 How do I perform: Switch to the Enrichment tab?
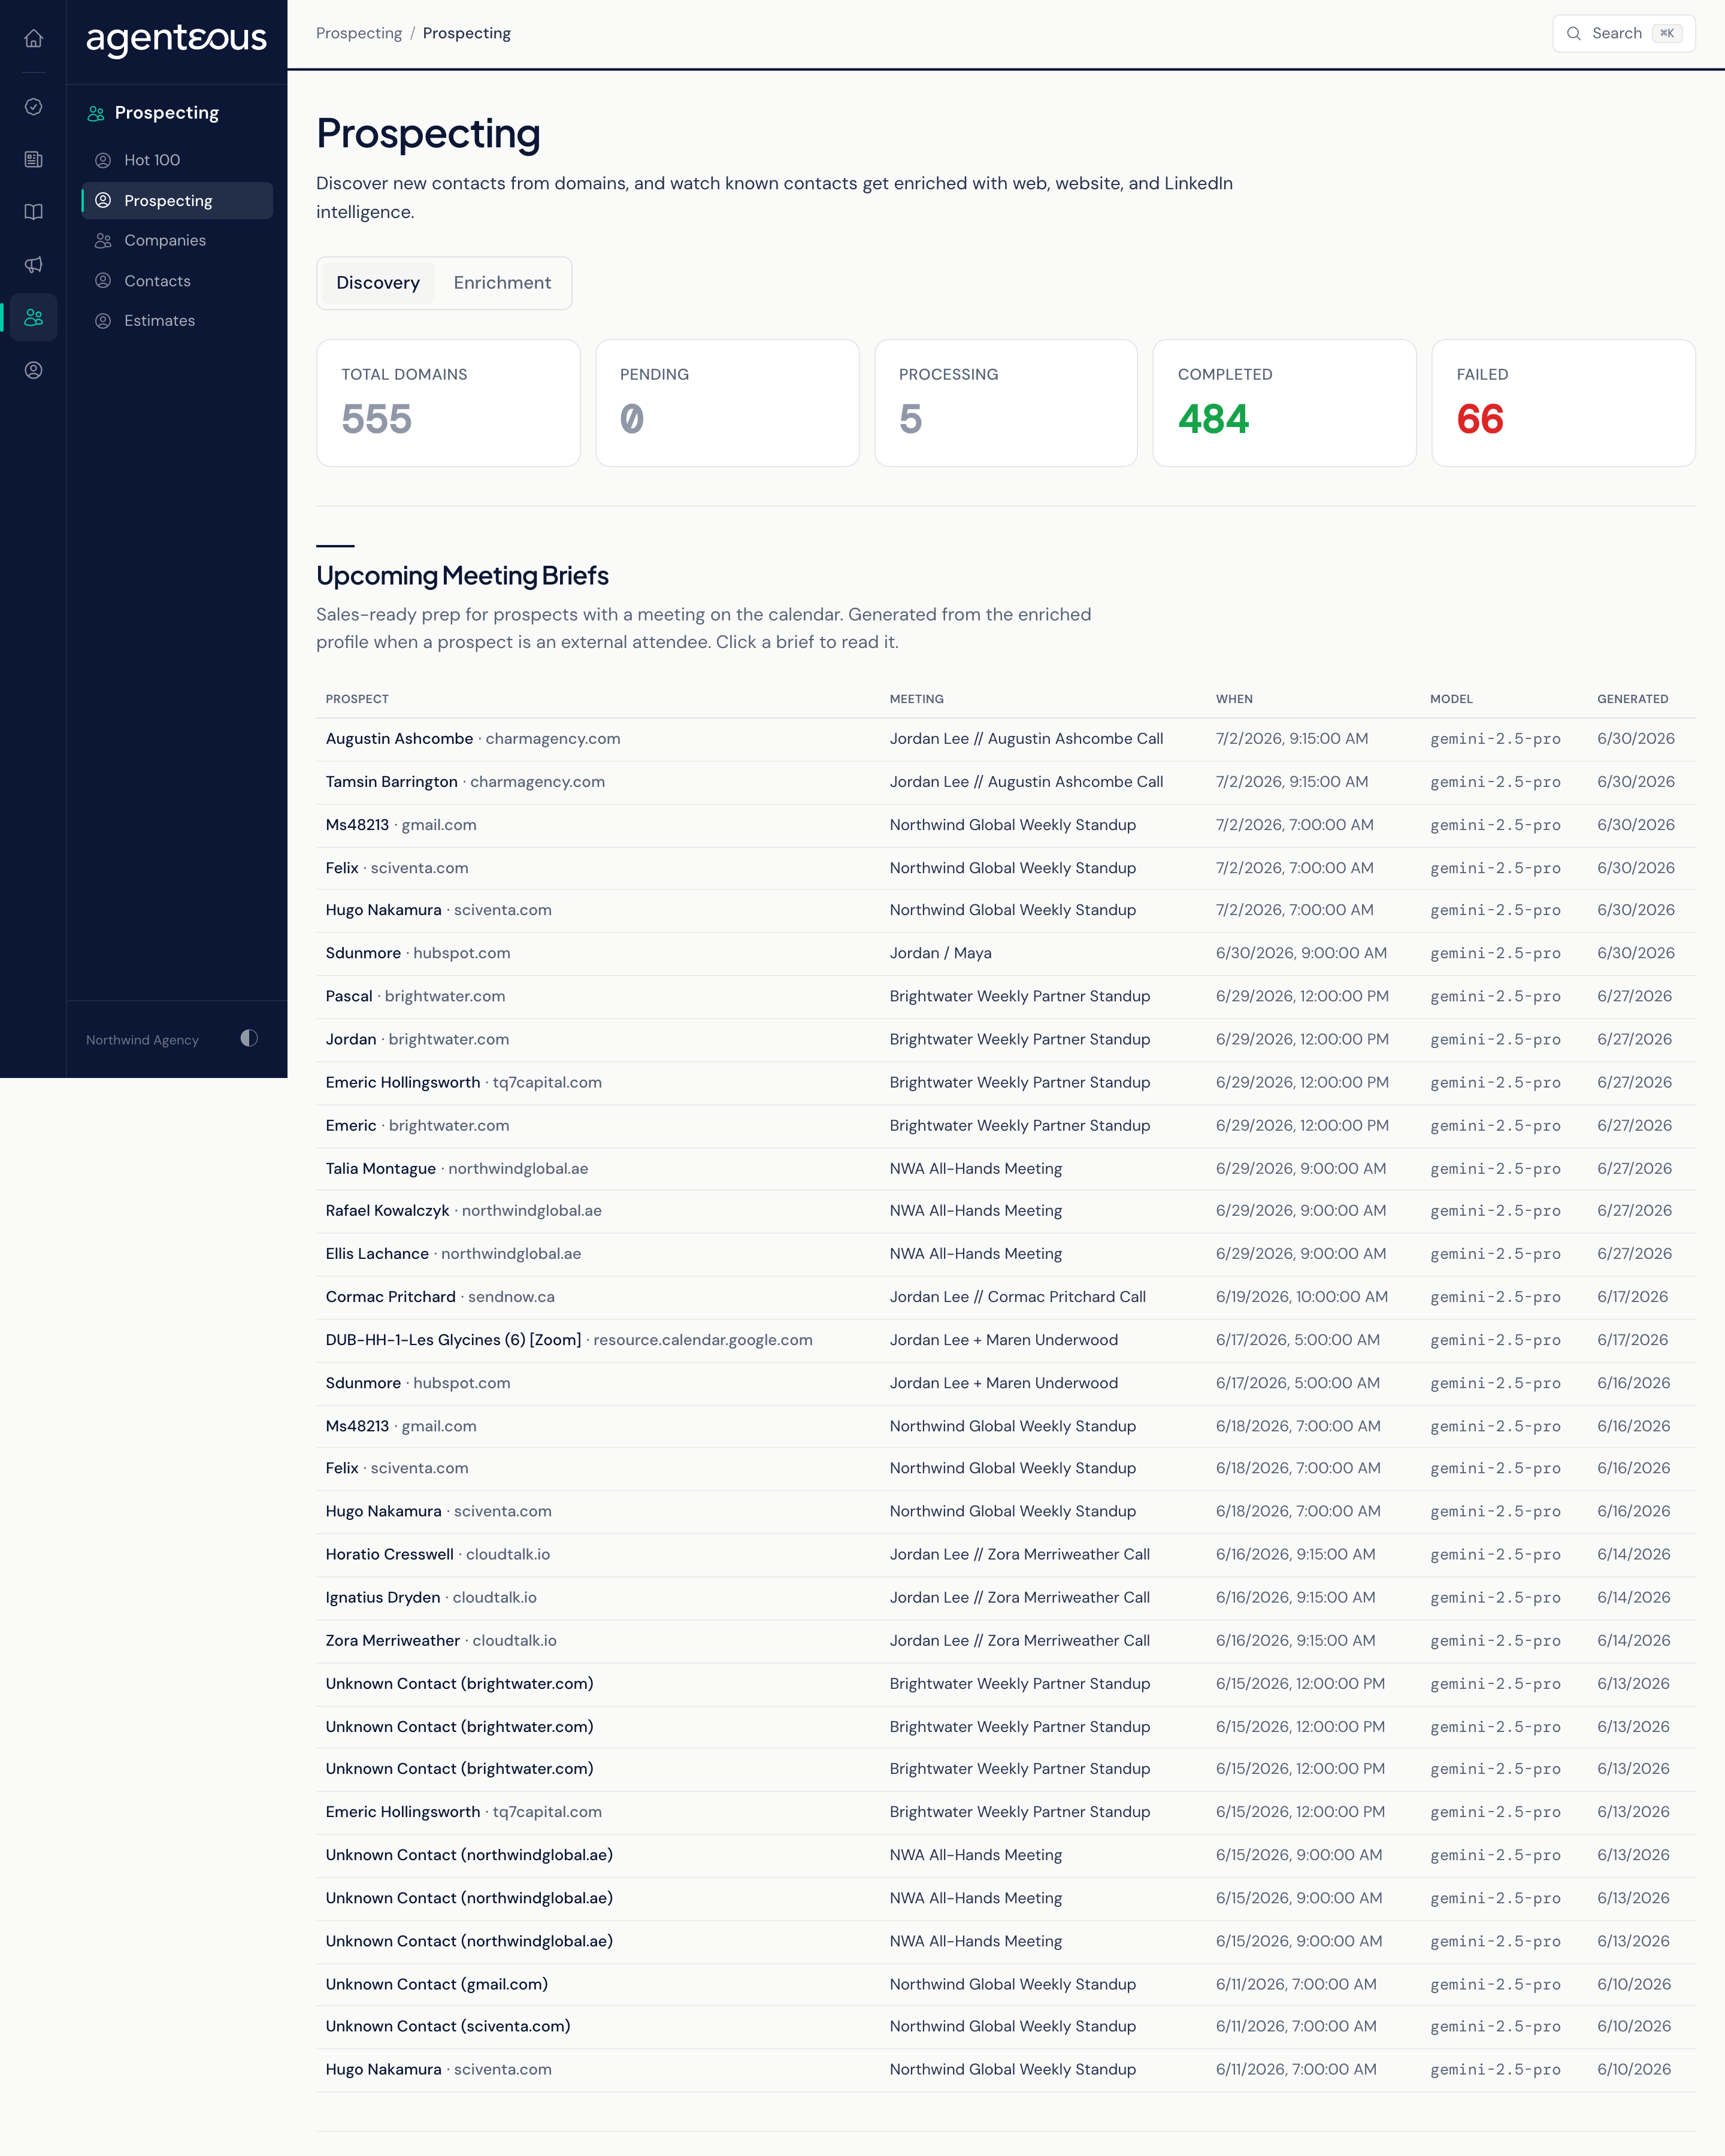point(502,283)
